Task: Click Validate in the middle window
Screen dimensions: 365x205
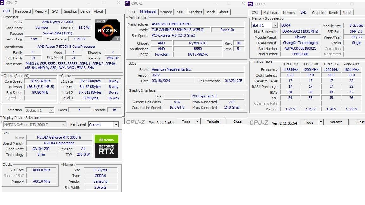Action: click(x=213, y=121)
